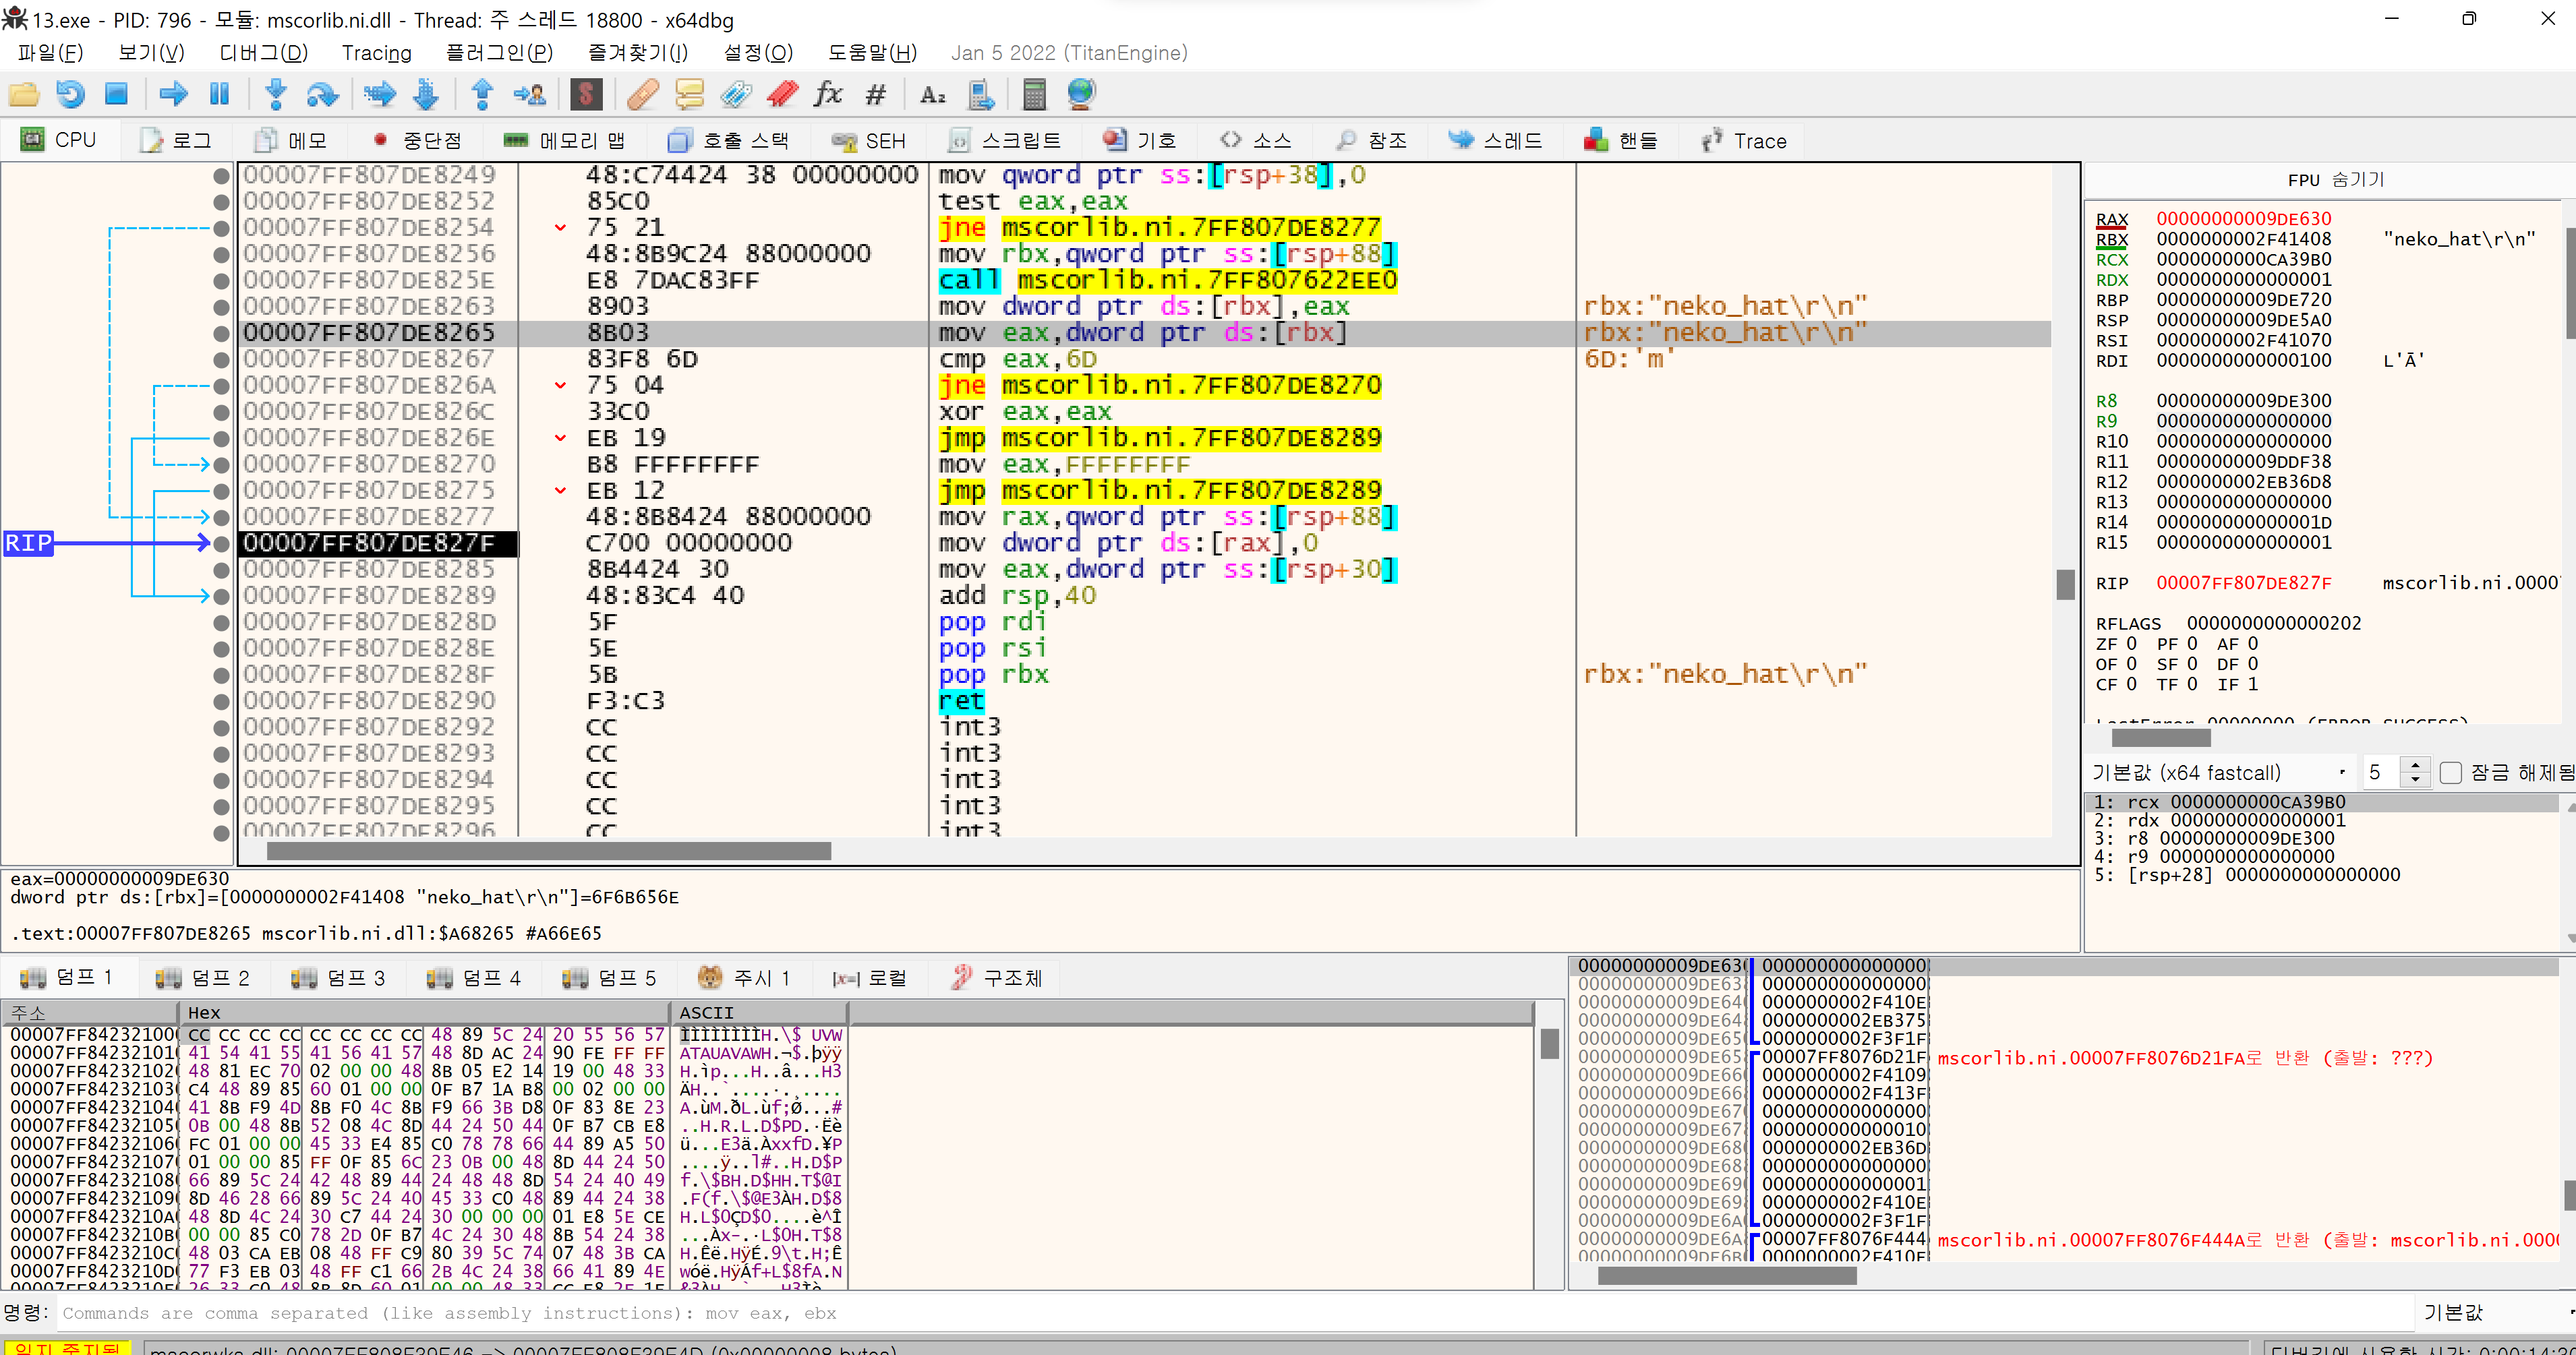Open the calculator icon

click(1034, 94)
